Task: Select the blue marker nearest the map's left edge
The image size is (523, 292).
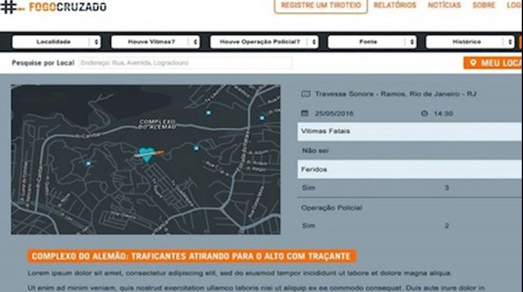Action: tap(88, 164)
